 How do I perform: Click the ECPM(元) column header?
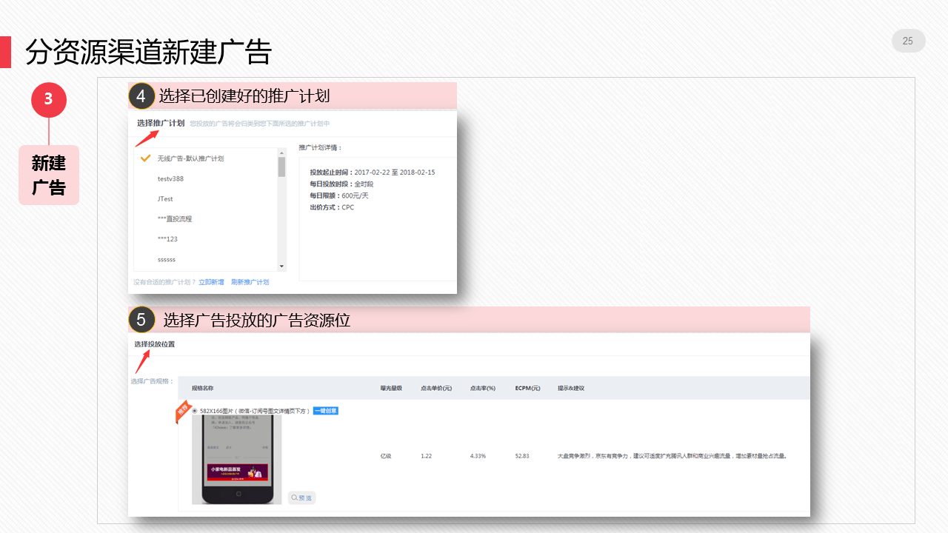point(527,388)
